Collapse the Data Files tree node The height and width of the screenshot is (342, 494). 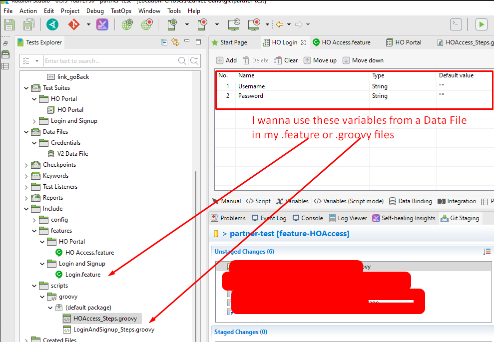point(26,131)
